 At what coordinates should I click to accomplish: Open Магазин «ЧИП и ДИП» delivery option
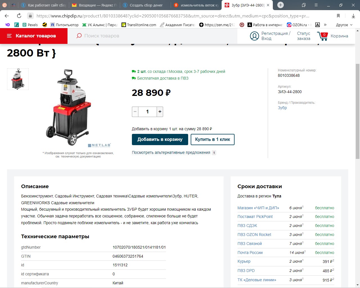click(258, 208)
